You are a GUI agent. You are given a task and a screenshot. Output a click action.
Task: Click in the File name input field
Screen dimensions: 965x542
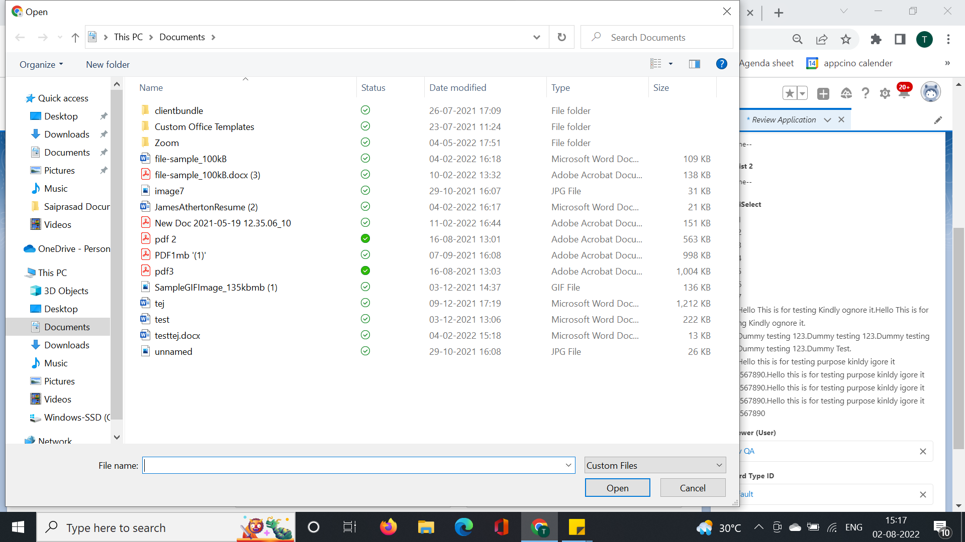point(352,465)
